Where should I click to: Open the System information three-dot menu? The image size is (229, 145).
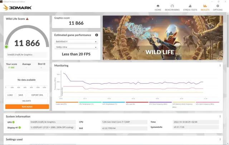click(x=220, y=116)
